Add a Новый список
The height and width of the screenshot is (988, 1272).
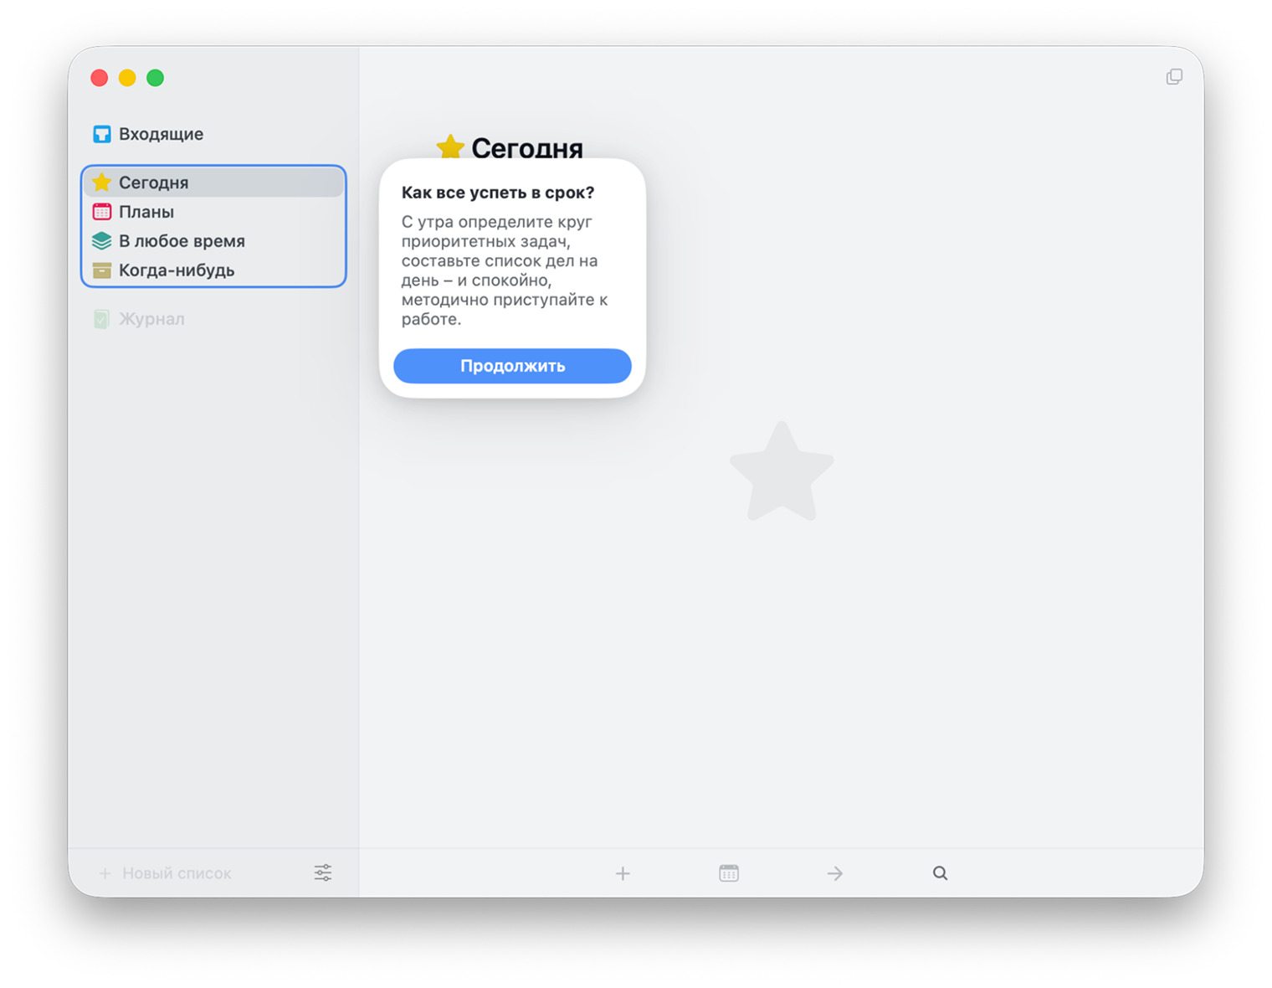[x=166, y=873]
